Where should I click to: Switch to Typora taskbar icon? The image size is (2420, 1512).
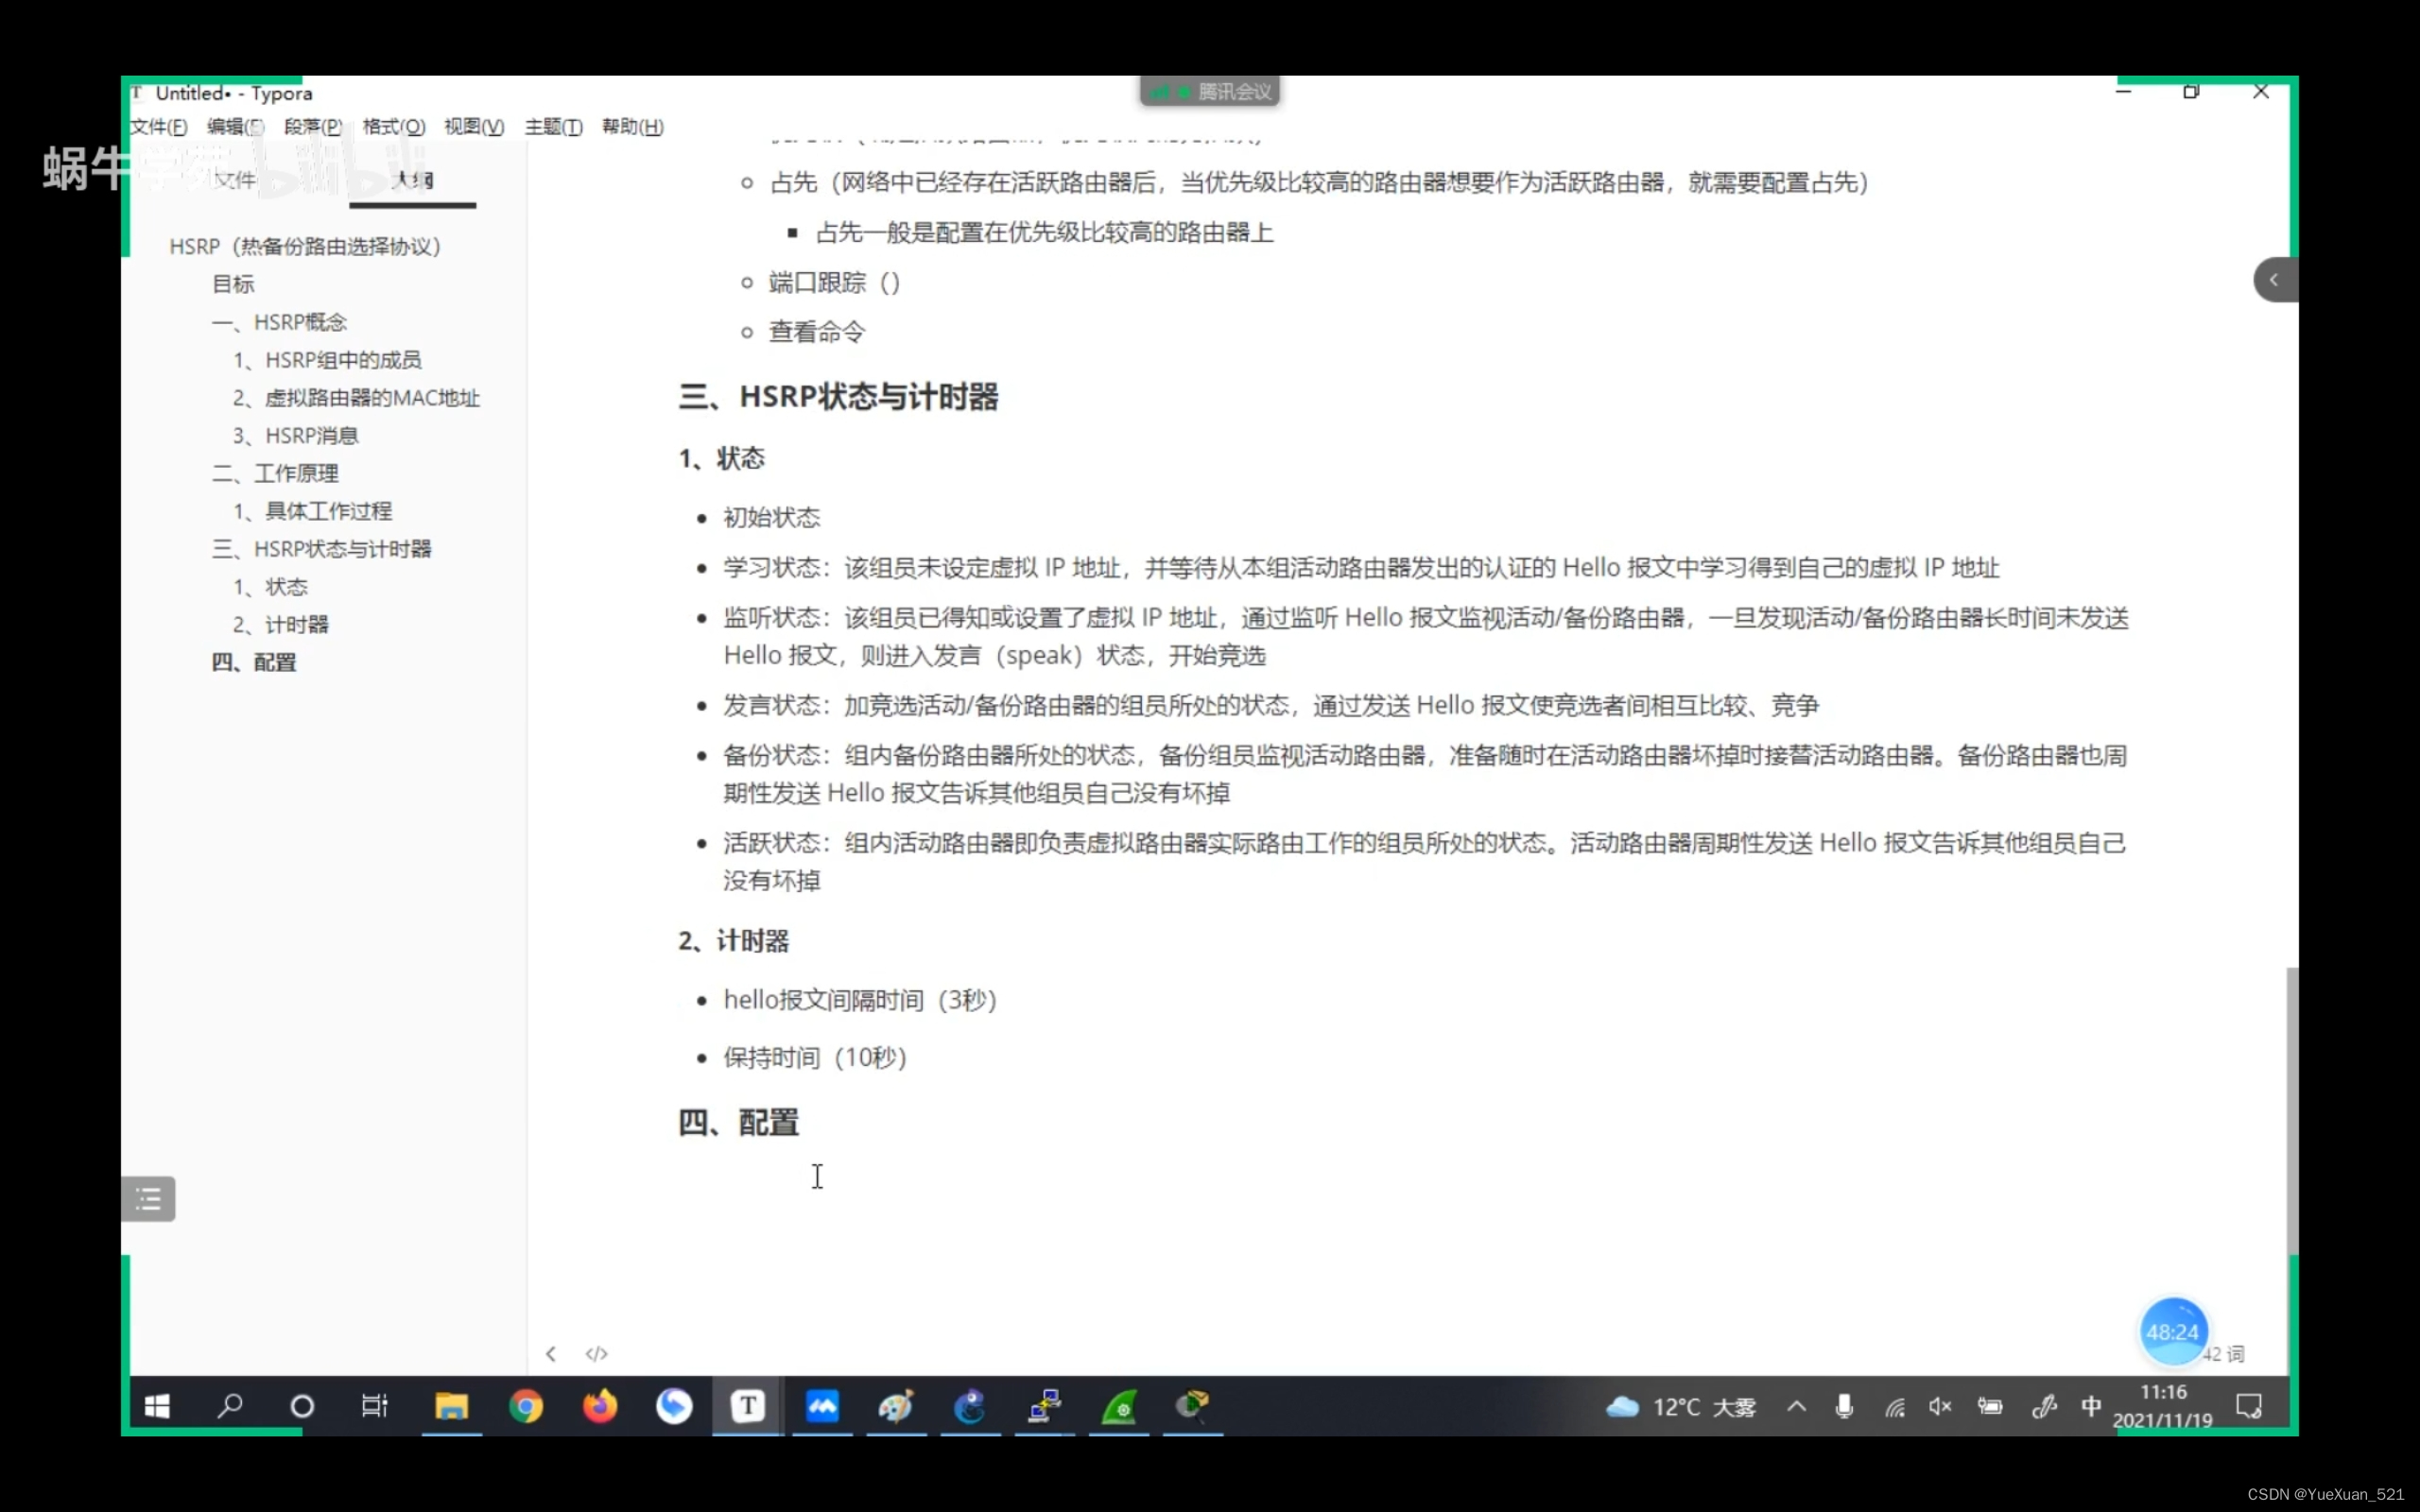coord(748,1407)
